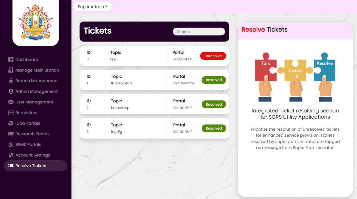Click the Resolved button for ticket 1
The image size is (357, 199).
214,80
